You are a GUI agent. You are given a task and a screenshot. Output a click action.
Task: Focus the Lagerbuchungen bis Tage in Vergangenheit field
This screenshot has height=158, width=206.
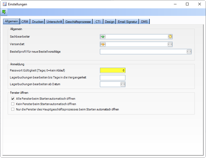coord(113,78)
